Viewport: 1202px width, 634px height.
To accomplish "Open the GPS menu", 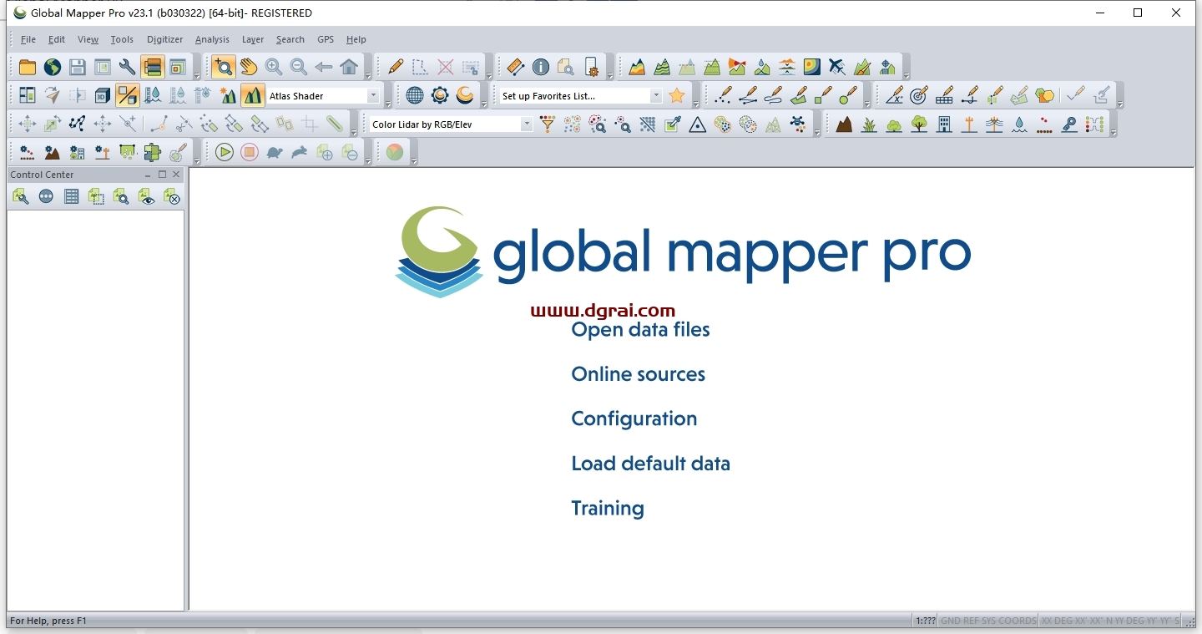I will pyautogui.click(x=325, y=39).
